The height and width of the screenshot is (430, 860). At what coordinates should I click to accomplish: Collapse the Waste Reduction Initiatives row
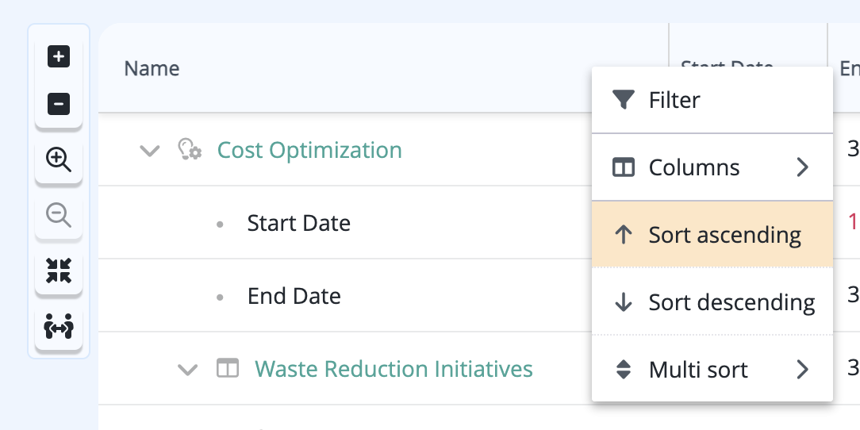pyautogui.click(x=187, y=370)
